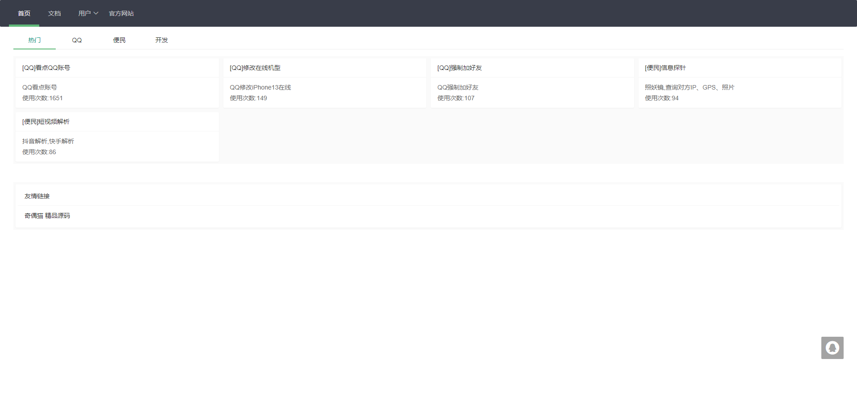Click the text 照妖镜,查询对方IP、GPS、照片
Viewport: 857px width, 404px height.
(x=689, y=87)
